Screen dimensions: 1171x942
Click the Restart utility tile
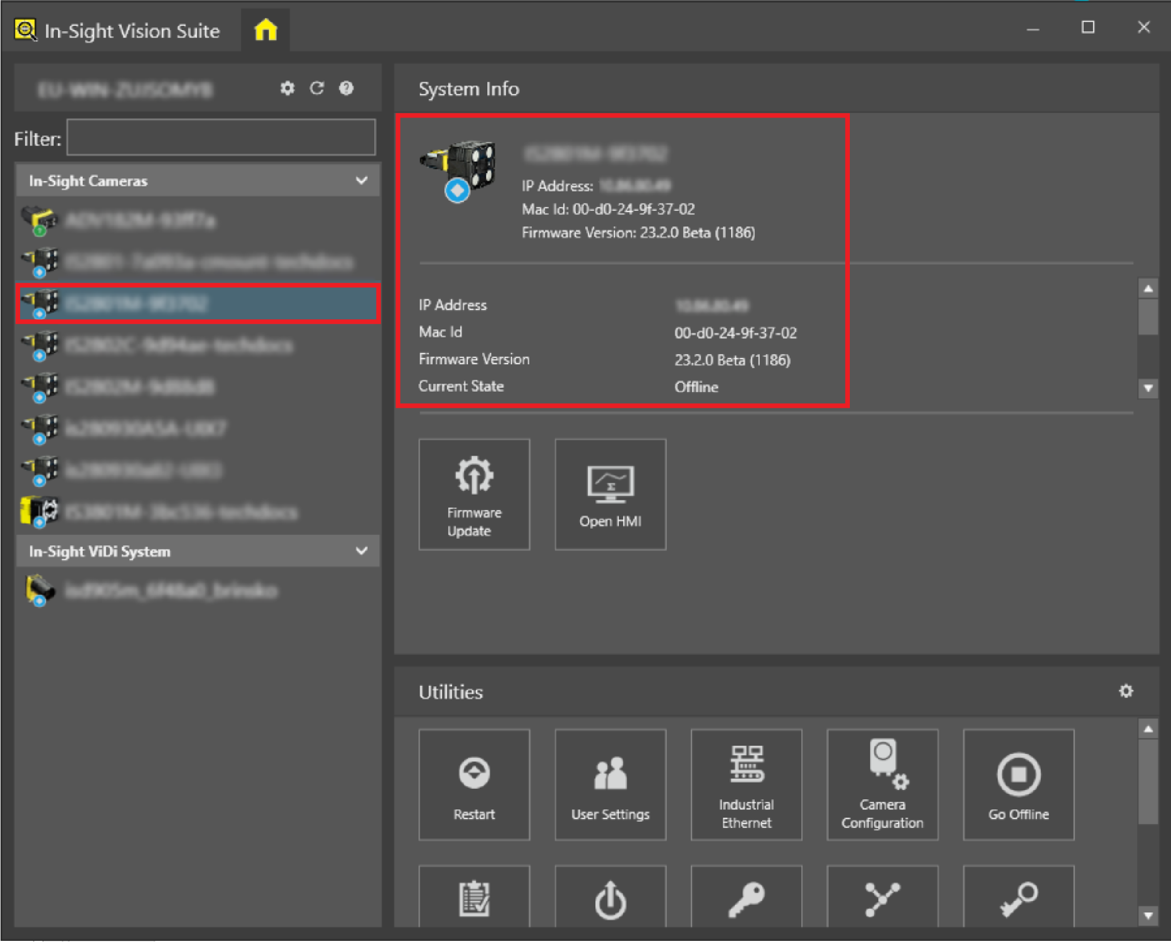pyautogui.click(x=474, y=785)
